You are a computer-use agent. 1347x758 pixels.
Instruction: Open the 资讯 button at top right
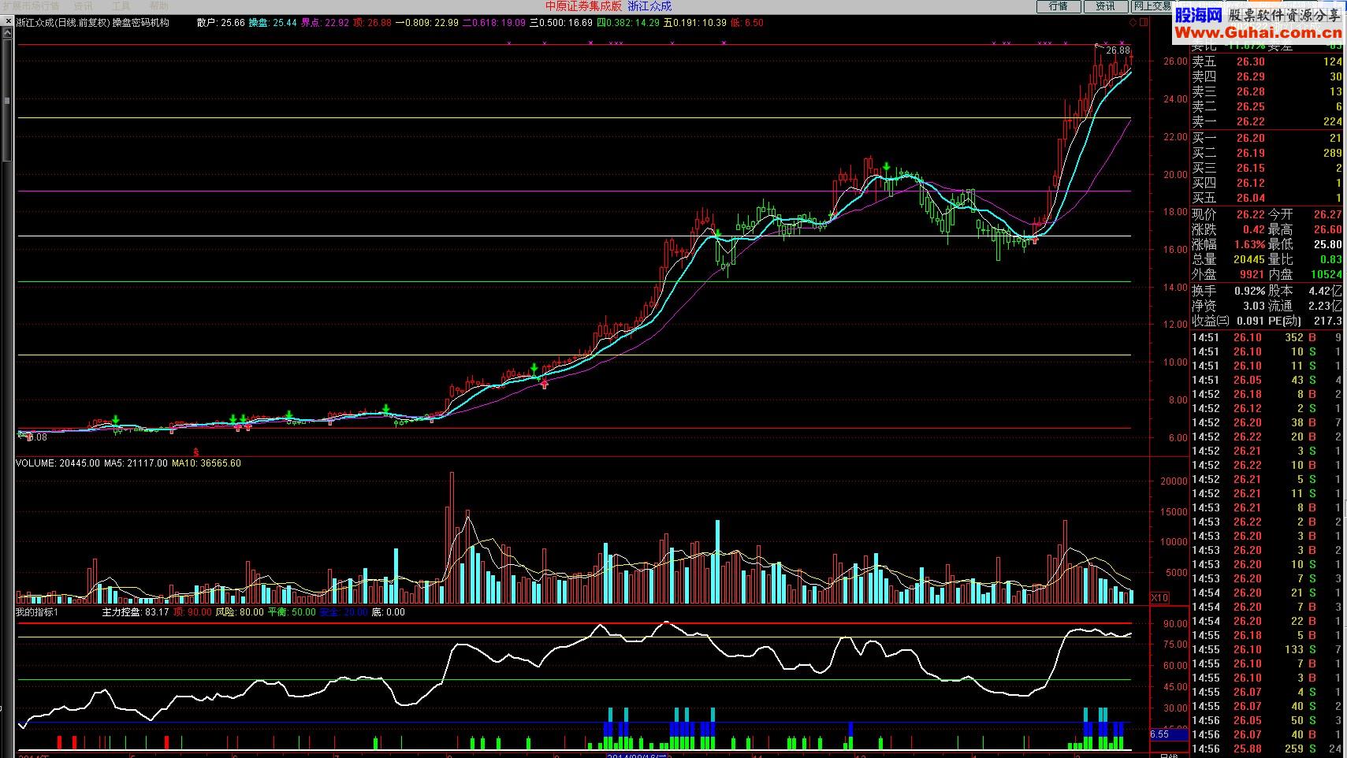coord(1105,6)
